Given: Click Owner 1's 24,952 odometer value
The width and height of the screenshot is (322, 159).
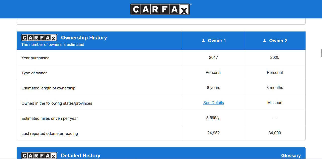Looking at the screenshot, I should 213,133.
